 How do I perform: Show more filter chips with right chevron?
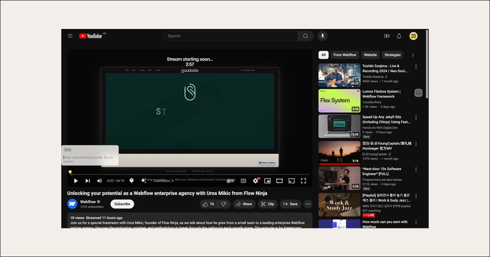413,55
